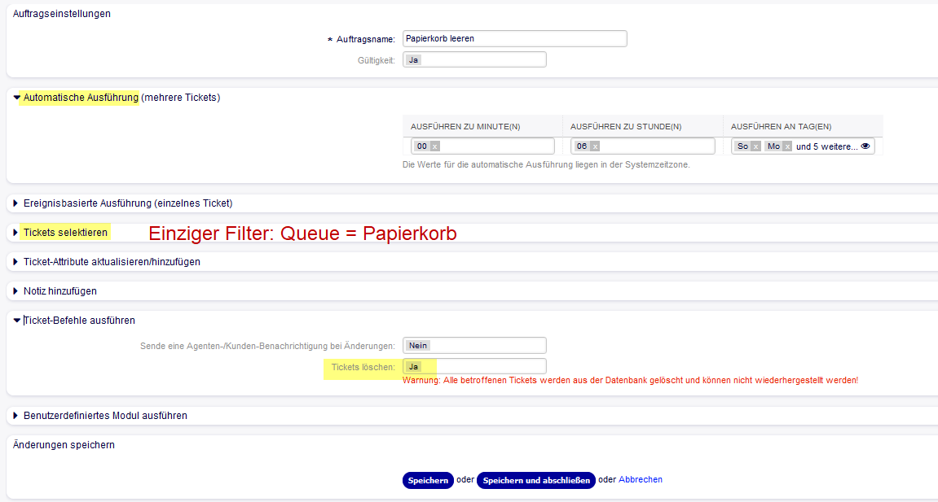The image size is (938, 502).
Task: Remove the 00 minute tag
Action: pos(434,146)
